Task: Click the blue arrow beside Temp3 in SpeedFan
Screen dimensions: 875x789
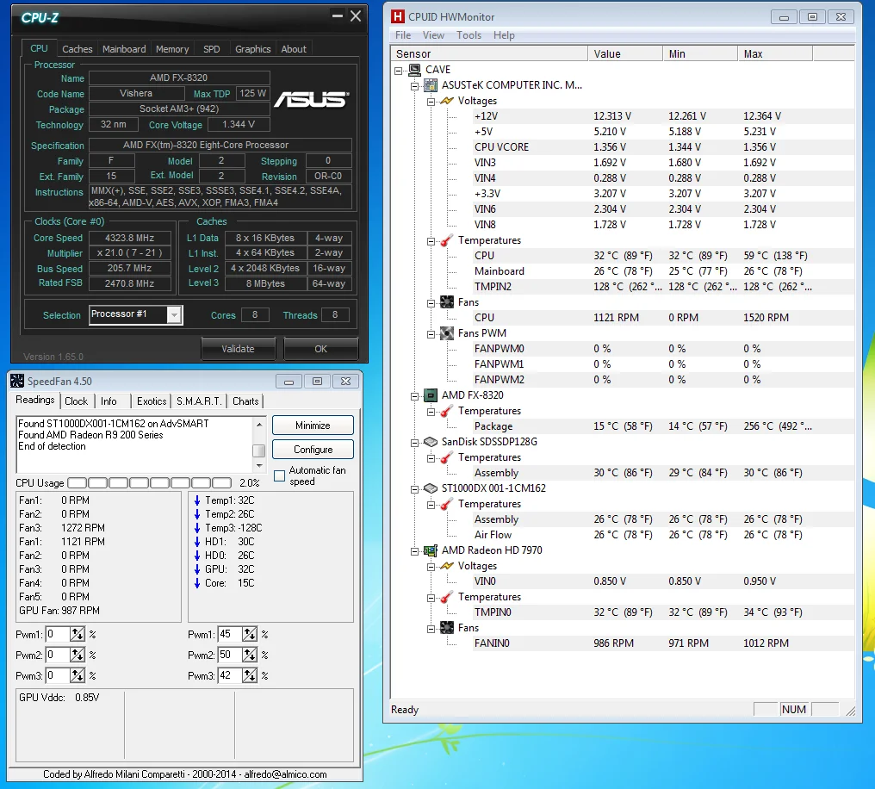Action: (197, 528)
